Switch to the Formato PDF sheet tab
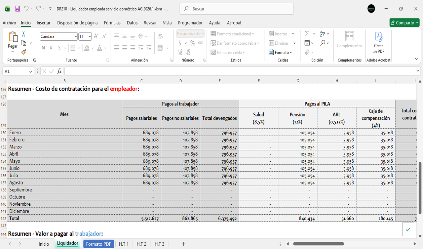The width and height of the screenshot is (423, 249). click(98, 244)
